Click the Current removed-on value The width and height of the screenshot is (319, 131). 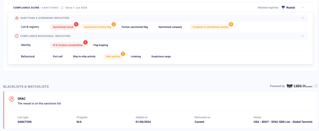click(x=199, y=122)
